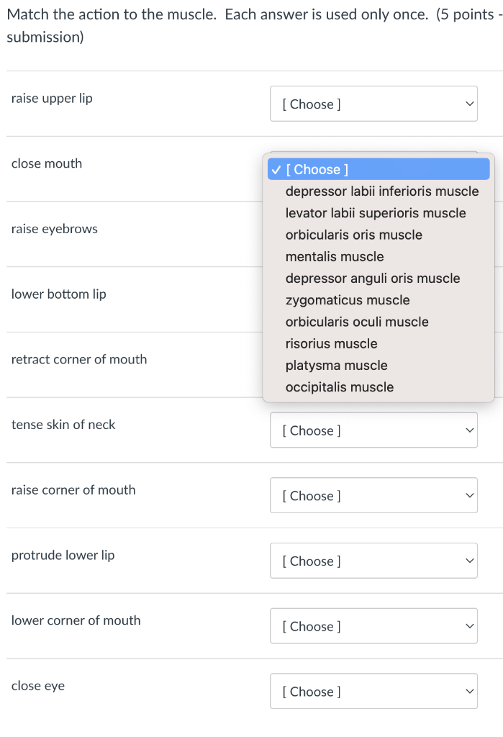Click the chevron on 'raise upper lip' select
The width and height of the screenshot is (503, 737).
click(469, 104)
